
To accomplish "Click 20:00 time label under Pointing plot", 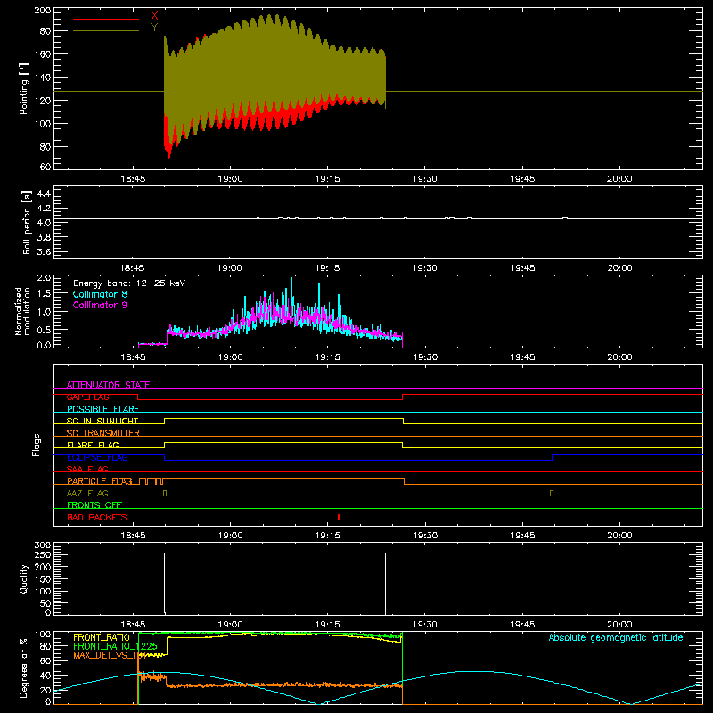I will pyautogui.click(x=619, y=179).
